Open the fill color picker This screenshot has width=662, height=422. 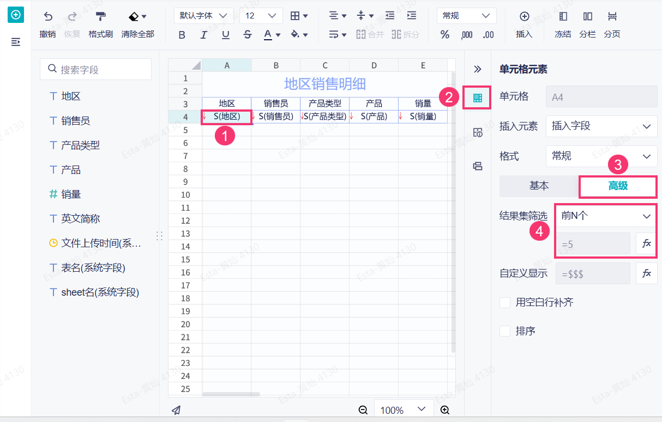299,35
